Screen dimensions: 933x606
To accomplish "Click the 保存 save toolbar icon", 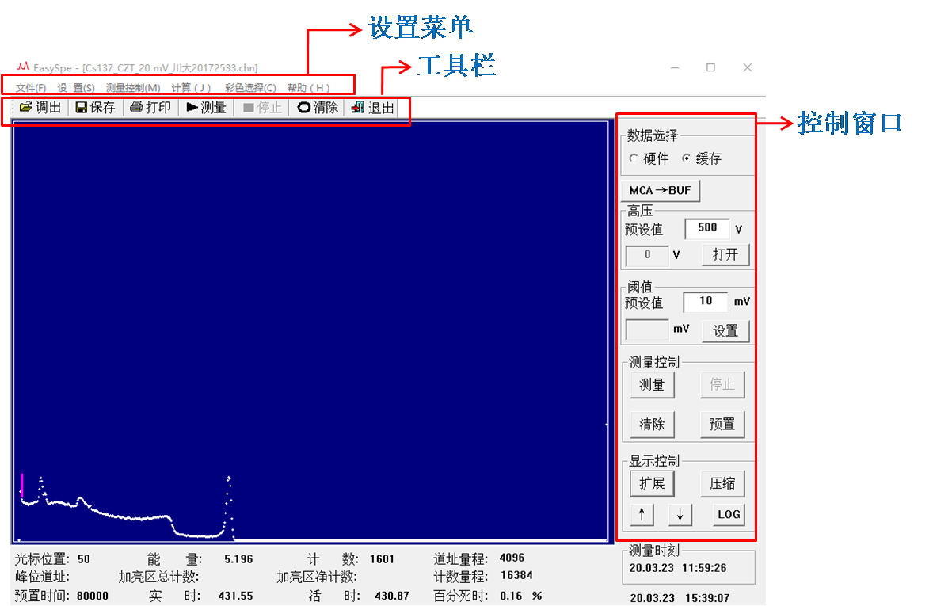I will click(x=82, y=108).
